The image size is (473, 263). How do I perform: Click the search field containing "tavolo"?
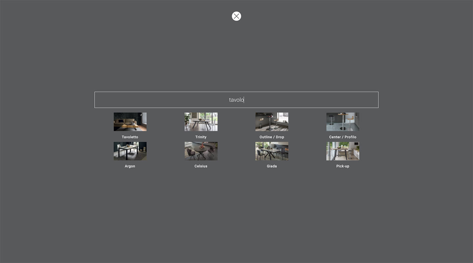point(236,100)
